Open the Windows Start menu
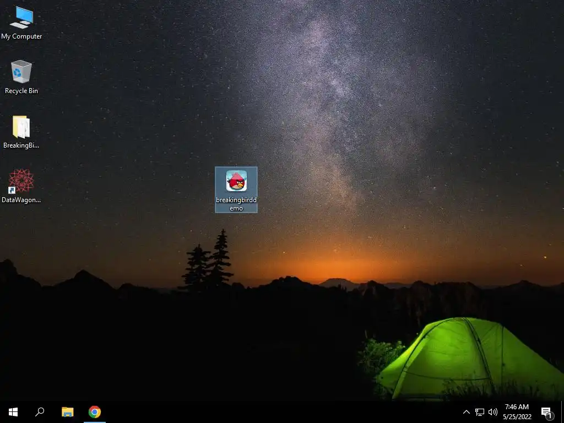Viewport: 564px width, 423px height. pos(13,412)
